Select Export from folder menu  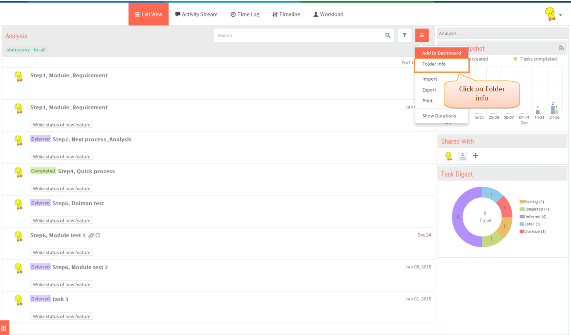[x=429, y=90]
